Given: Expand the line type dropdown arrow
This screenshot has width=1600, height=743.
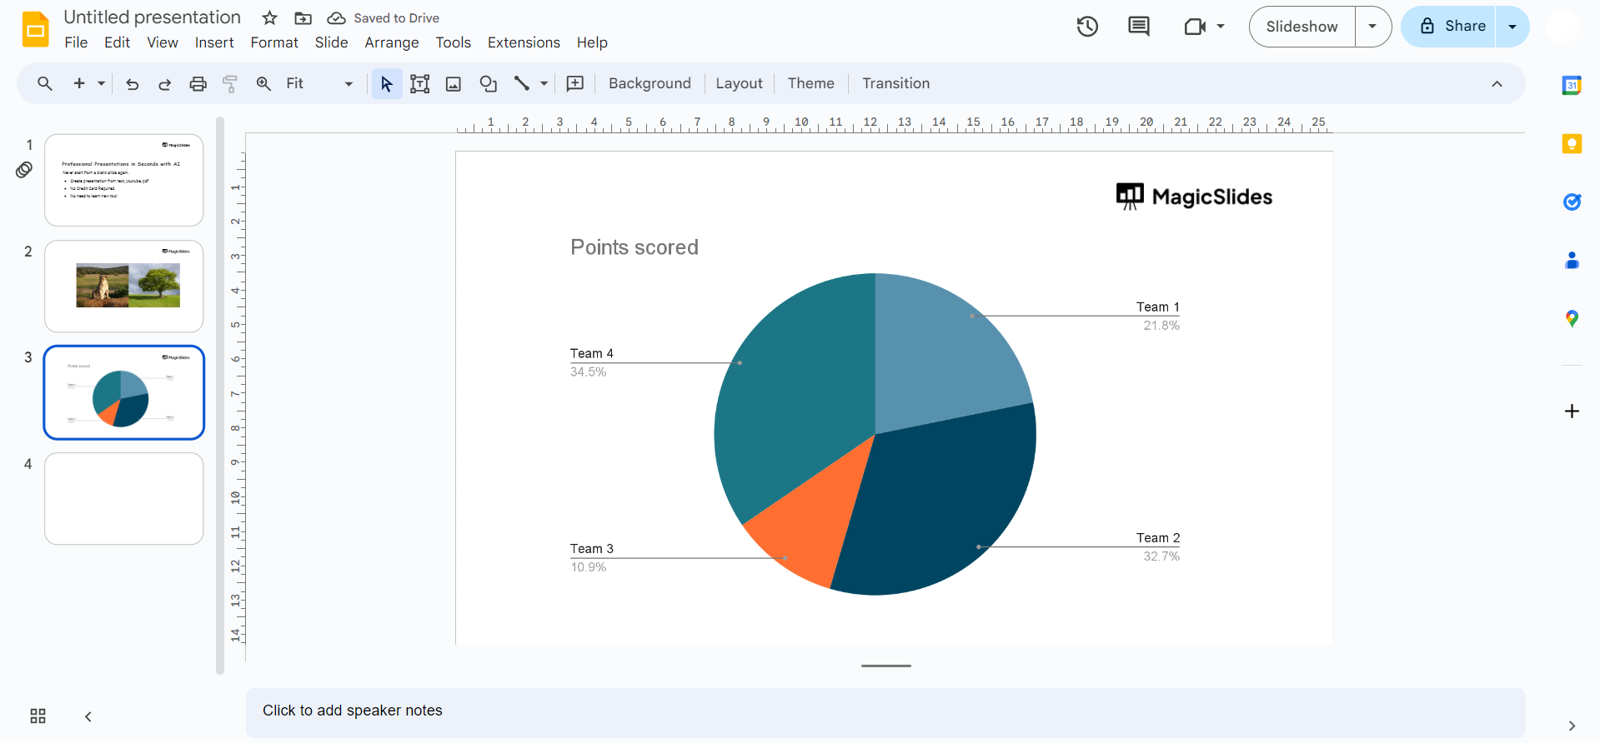Looking at the screenshot, I should point(544,83).
